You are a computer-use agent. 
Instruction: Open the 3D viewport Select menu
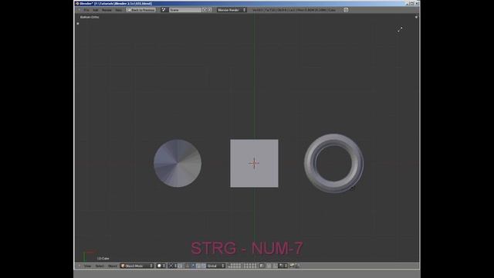pos(100,266)
